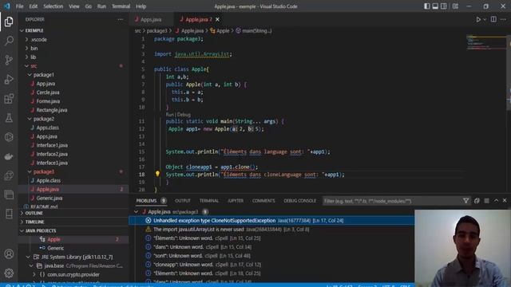Open the Extensions view
The image size is (511, 287).
9,99
